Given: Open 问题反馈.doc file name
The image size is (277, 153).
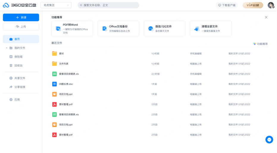Looking at the screenshot, I should [x=66, y=84].
